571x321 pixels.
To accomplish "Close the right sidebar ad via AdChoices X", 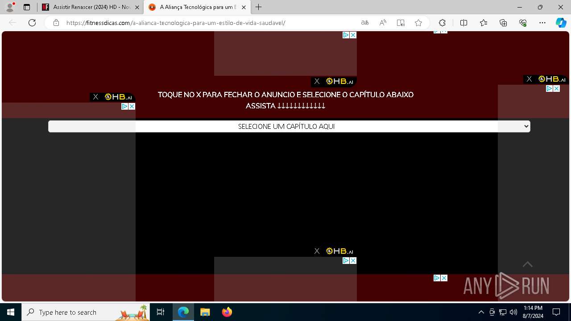I will click(556, 88).
